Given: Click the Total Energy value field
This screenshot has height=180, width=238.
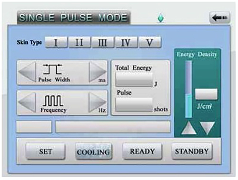Looking at the screenshot, I should tap(134, 80).
